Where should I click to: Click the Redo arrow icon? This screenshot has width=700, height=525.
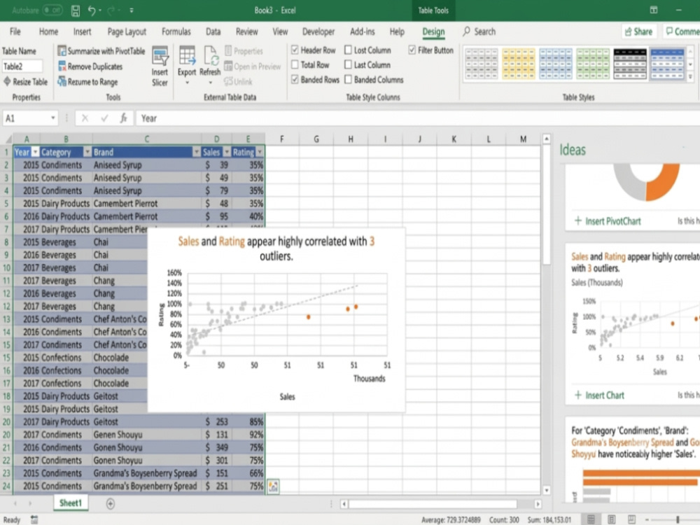[111, 10]
